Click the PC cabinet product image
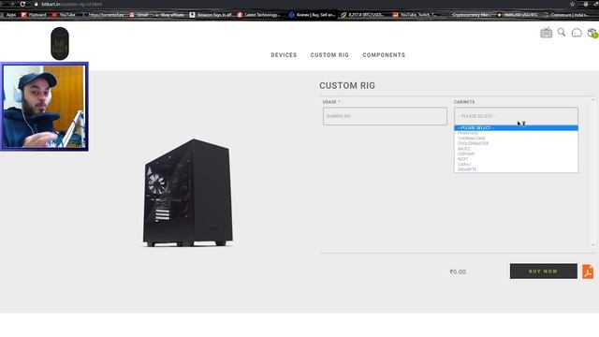This screenshot has height=337, width=599. pos(187,194)
